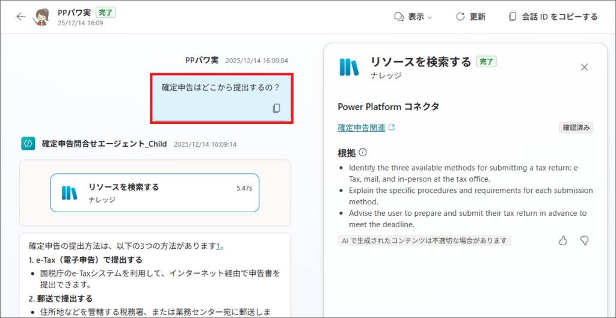Click the 確定申告問合せエージェント_Child agent icon

point(27,144)
